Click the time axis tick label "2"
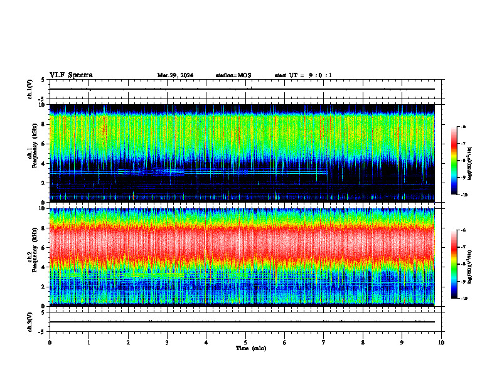Image resolution: width=497 pixels, height=384 pixels. click(128, 343)
